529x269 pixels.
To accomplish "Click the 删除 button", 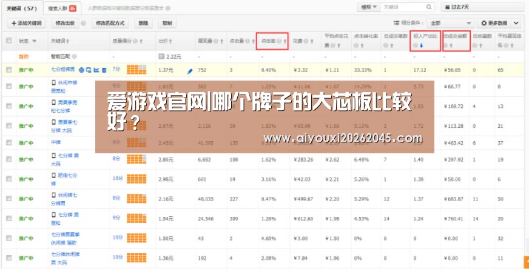I will (143, 23).
